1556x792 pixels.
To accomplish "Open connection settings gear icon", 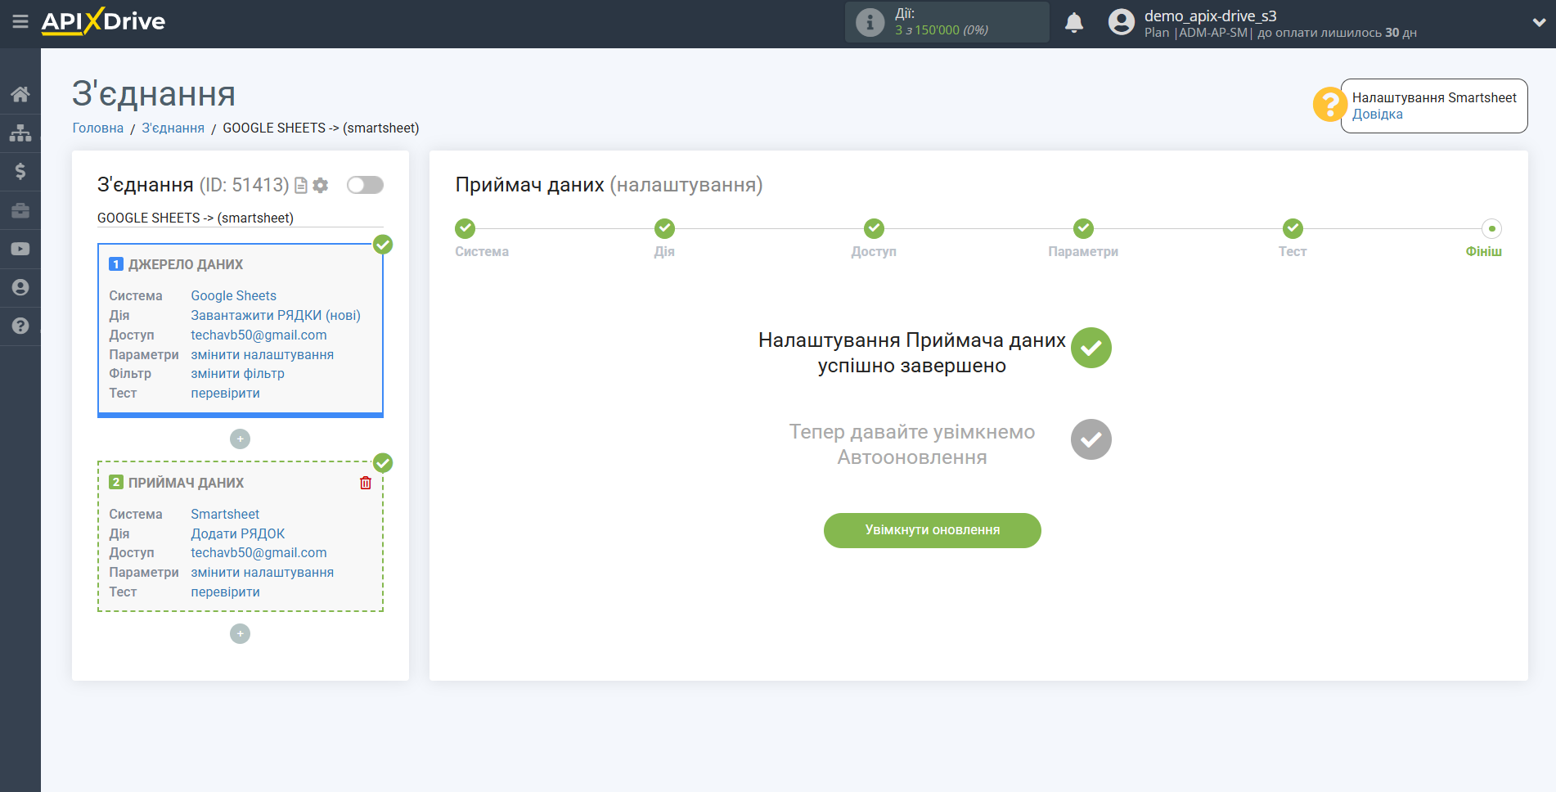I will click(x=321, y=186).
